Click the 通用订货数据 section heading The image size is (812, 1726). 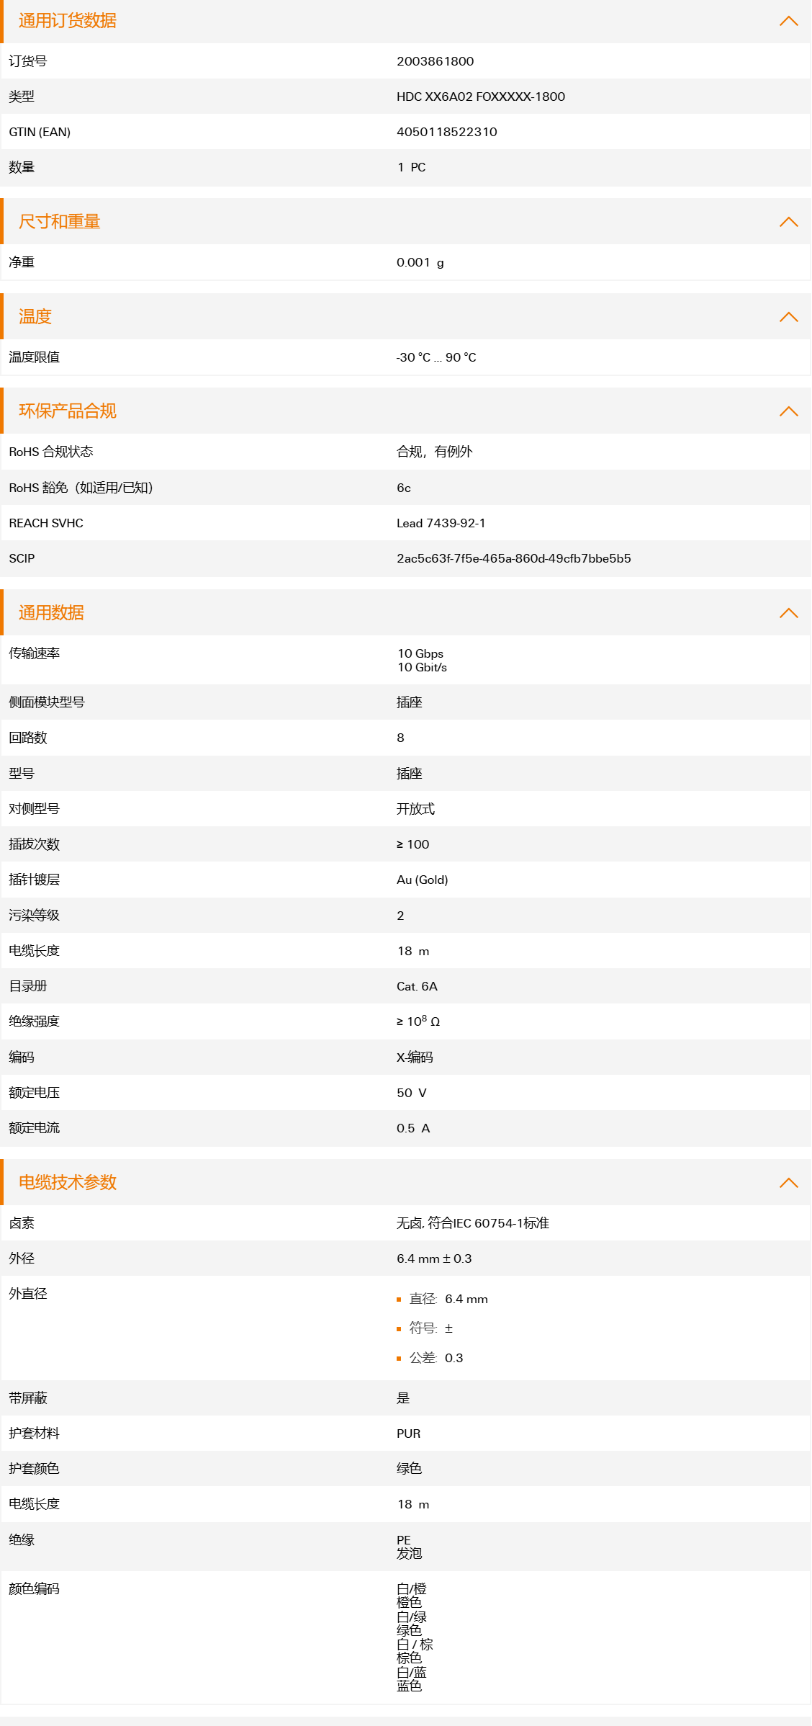[x=68, y=21]
